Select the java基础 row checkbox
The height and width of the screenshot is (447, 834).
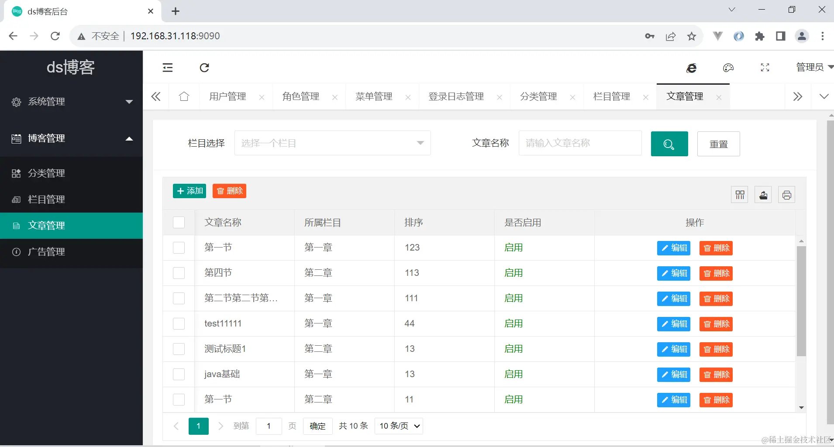pyautogui.click(x=179, y=375)
